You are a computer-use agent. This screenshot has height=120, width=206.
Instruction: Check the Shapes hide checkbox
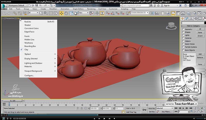[x=183, y=32]
